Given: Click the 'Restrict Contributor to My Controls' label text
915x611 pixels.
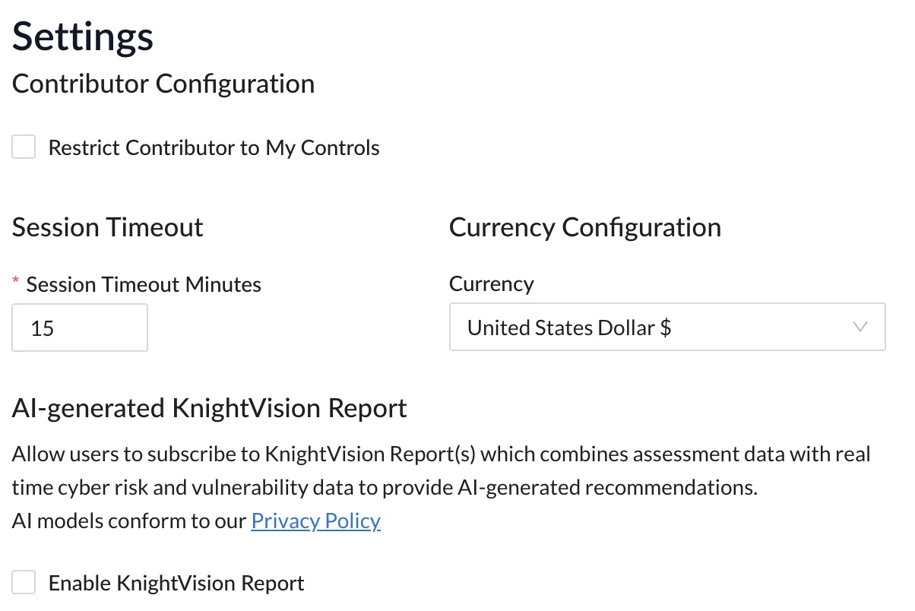Looking at the screenshot, I should pyautogui.click(x=214, y=147).
